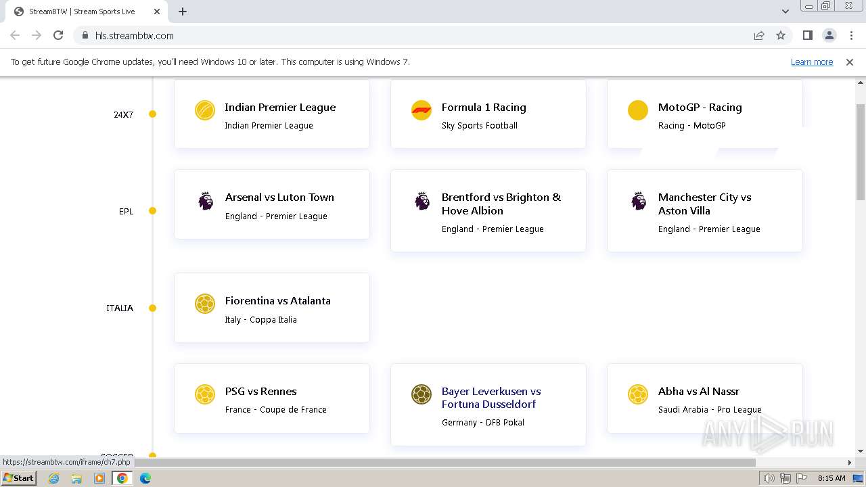
Task: Dismiss the Chrome update notification bar
Action: [850, 62]
